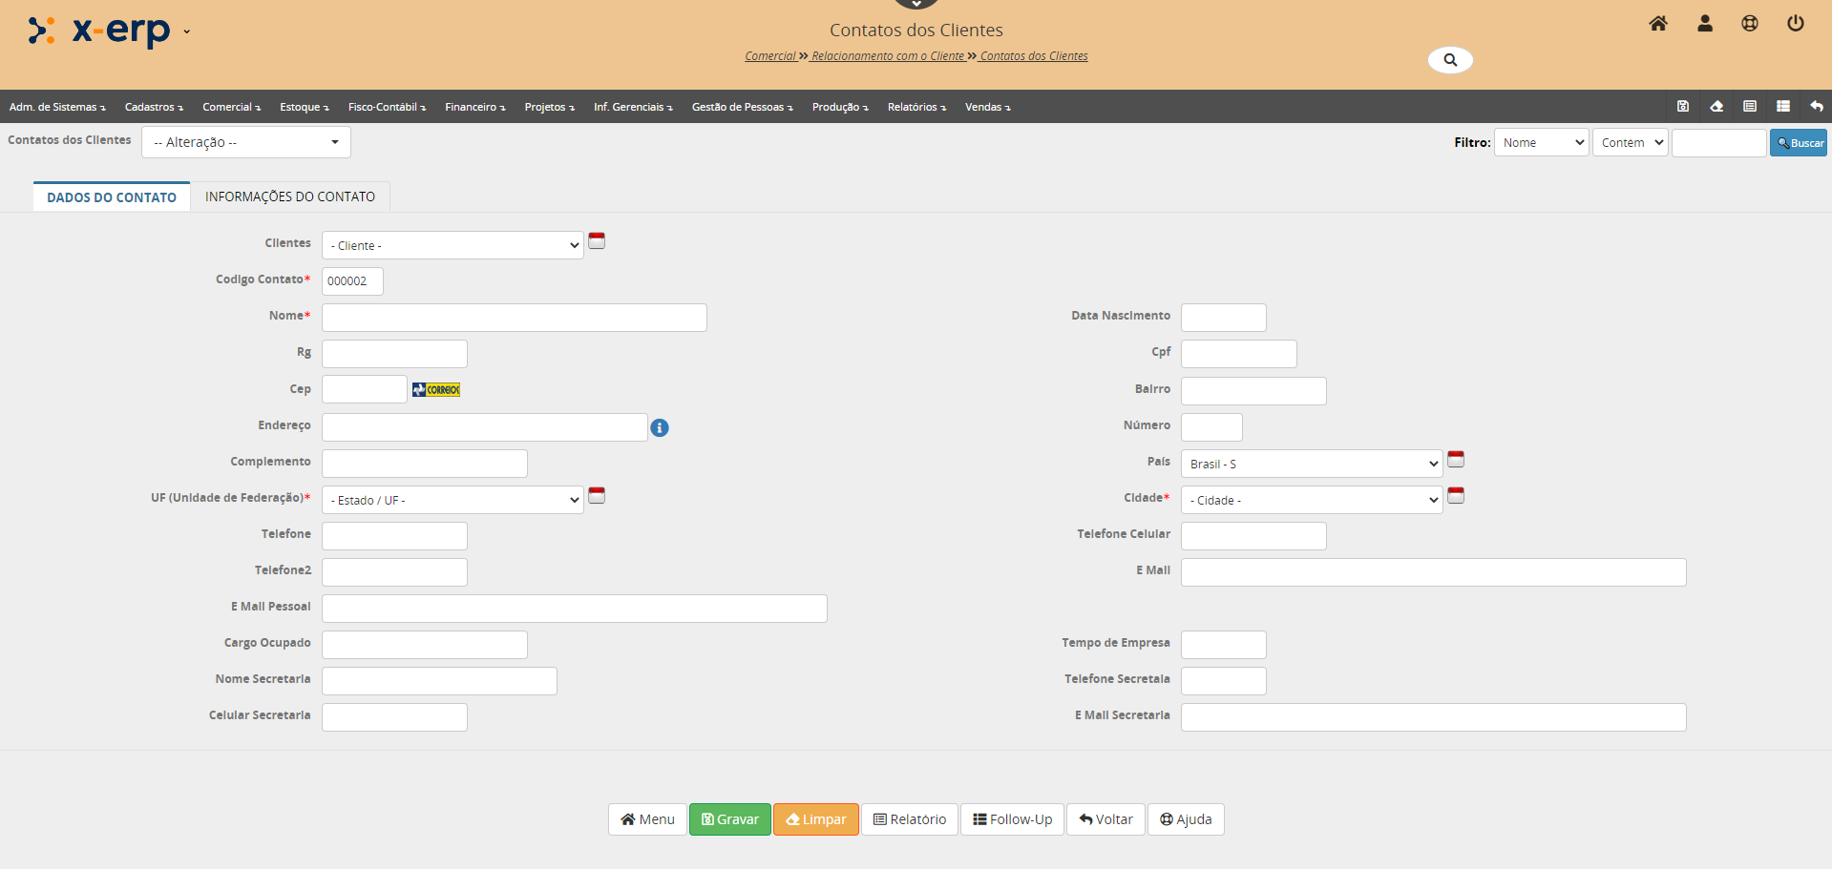Open the Cidade dropdown
Screen dimensions: 1832x869
1311,500
